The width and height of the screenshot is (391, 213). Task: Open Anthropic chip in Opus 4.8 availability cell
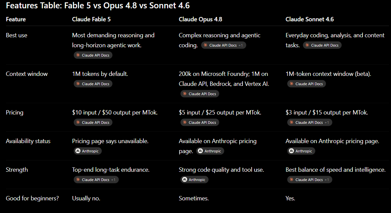click(x=210, y=151)
